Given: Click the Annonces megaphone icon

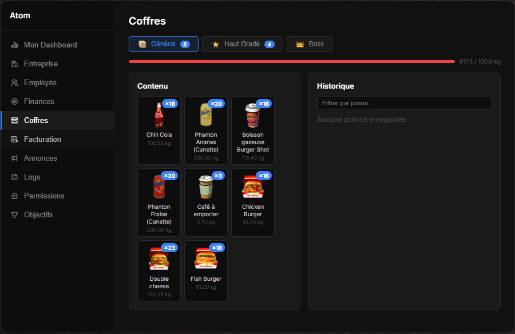Looking at the screenshot, I should (x=15, y=158).
